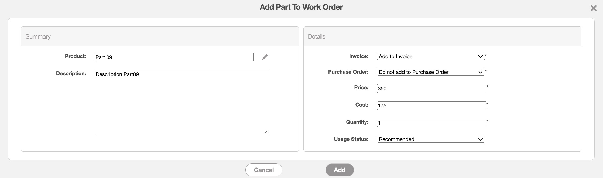The width and height of the screenshot is (603, 178).
Task: Open the Usage Status dropdown
Action: point(430,139)
